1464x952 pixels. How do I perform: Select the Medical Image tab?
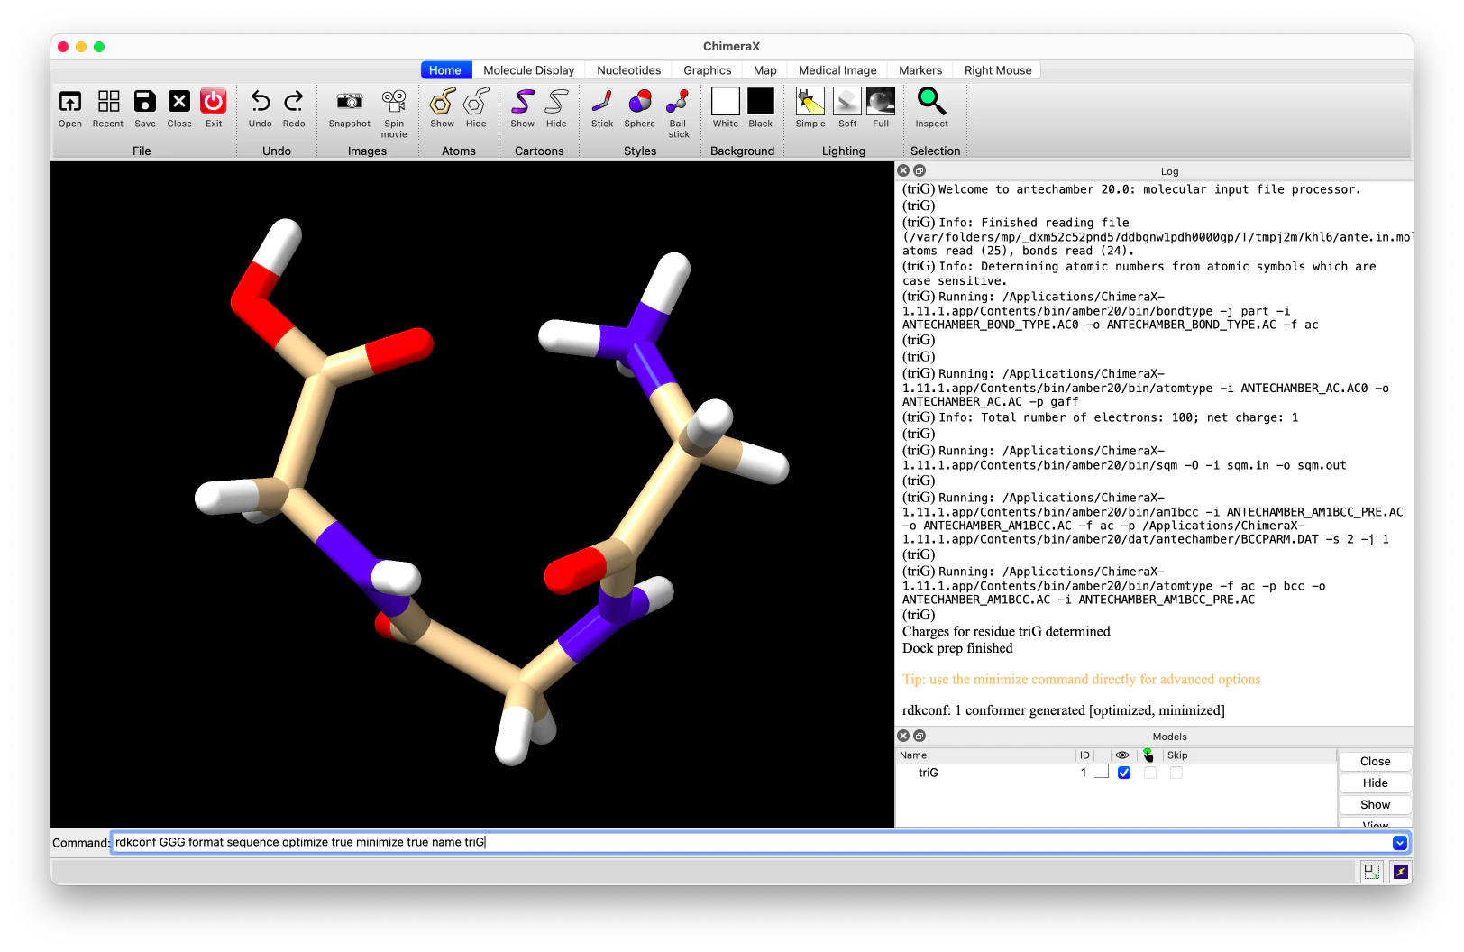[837, 70]
